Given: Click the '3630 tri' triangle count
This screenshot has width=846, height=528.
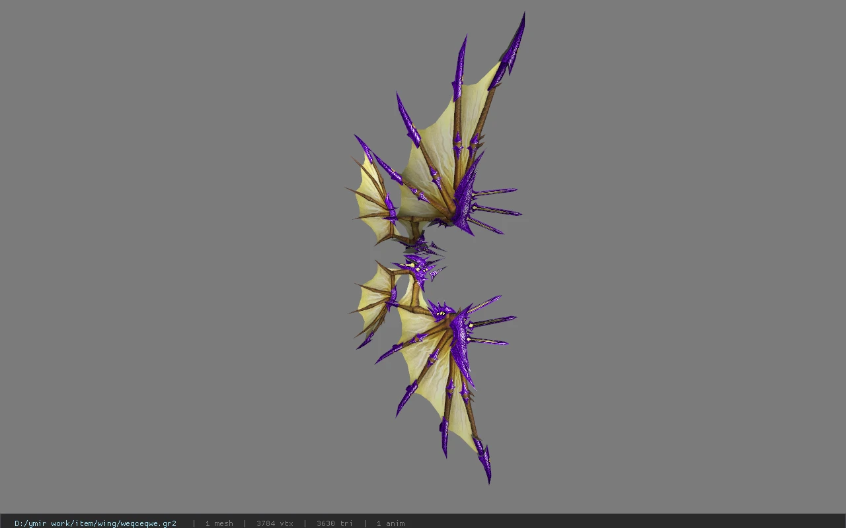Looking at the screenshot, I should (x=334, y=523).
